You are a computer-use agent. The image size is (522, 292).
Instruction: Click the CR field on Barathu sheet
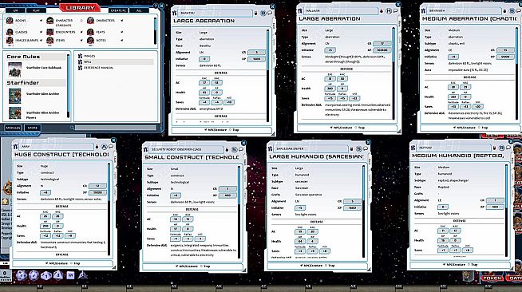pos(256,52)
